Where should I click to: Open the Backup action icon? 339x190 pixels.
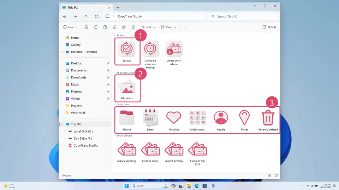coord(127,49)
